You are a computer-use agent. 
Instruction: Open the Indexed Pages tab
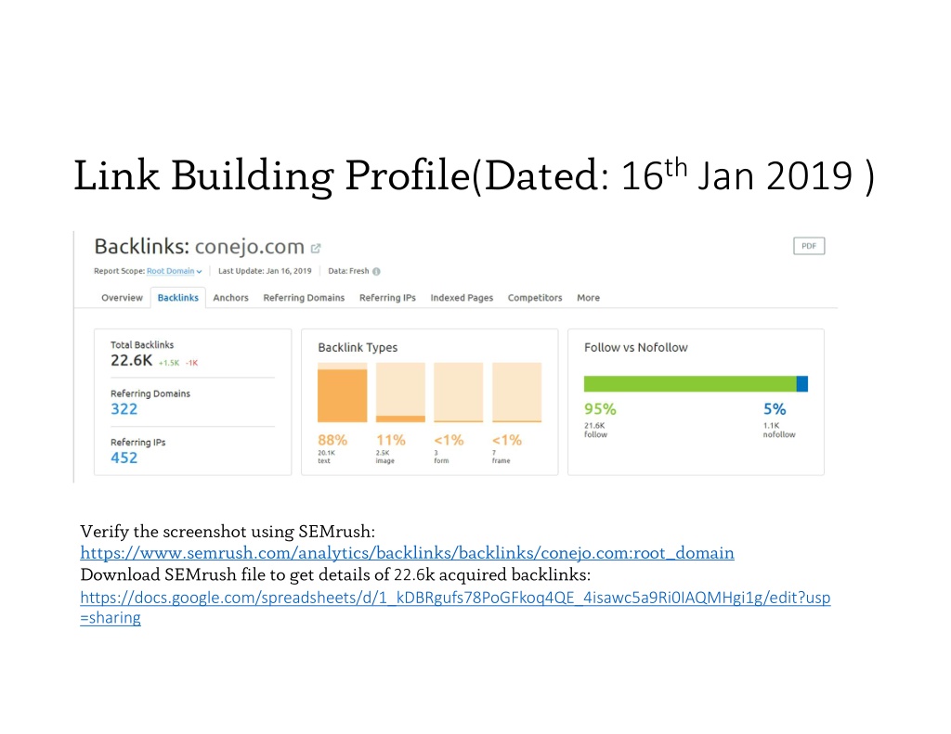tap(462, 298)
